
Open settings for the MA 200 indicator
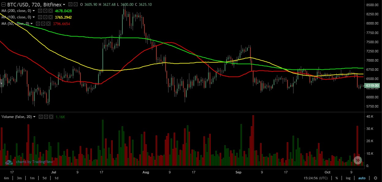tap(45, 11)
